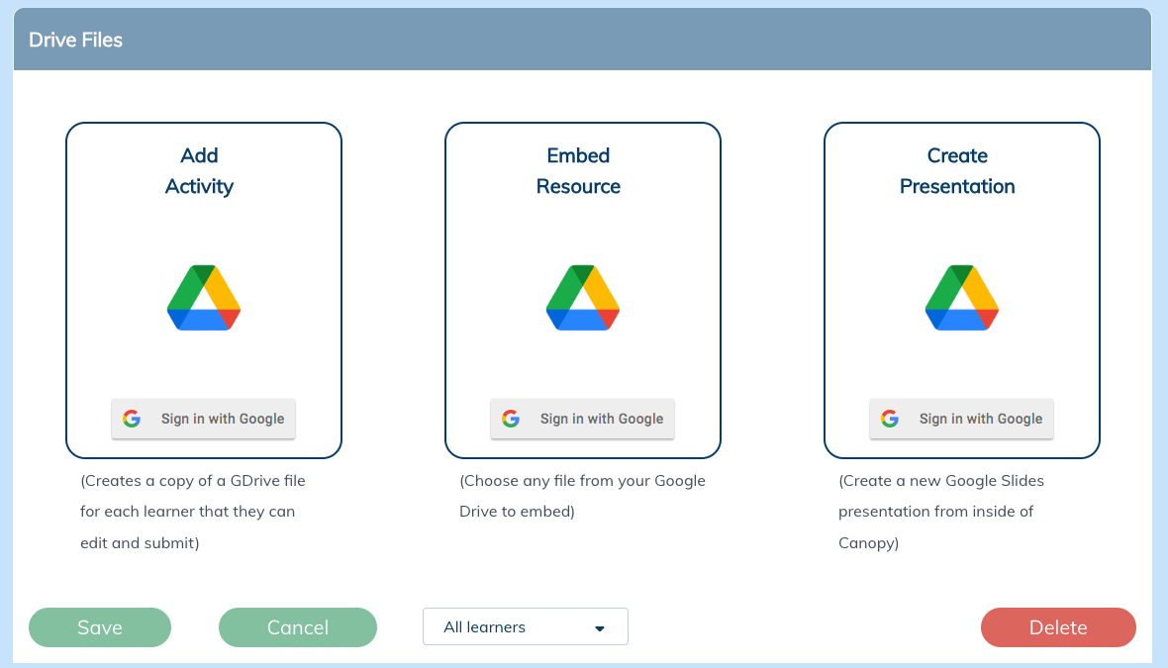Click the Drive Files header title
The width and height of the screenshot is (1168, 668).
pos(75,41)
